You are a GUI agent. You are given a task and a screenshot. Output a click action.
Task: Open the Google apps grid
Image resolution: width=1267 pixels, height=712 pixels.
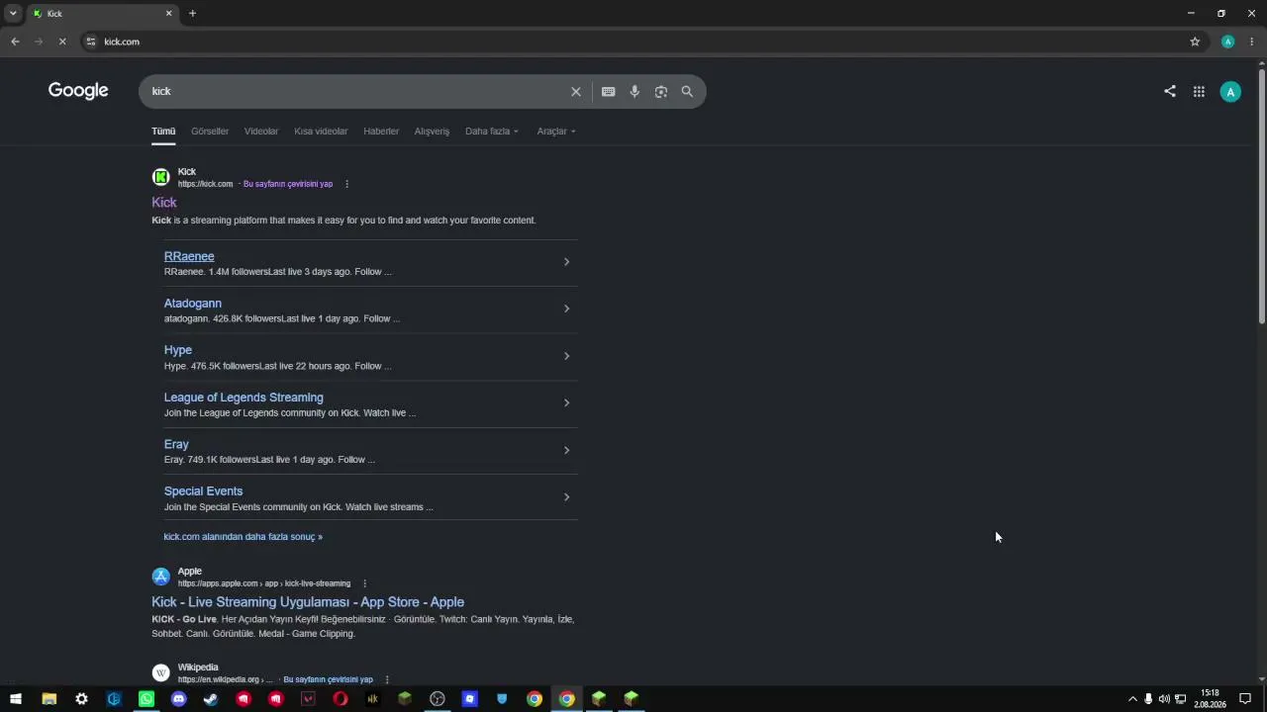click(1199, 92)
